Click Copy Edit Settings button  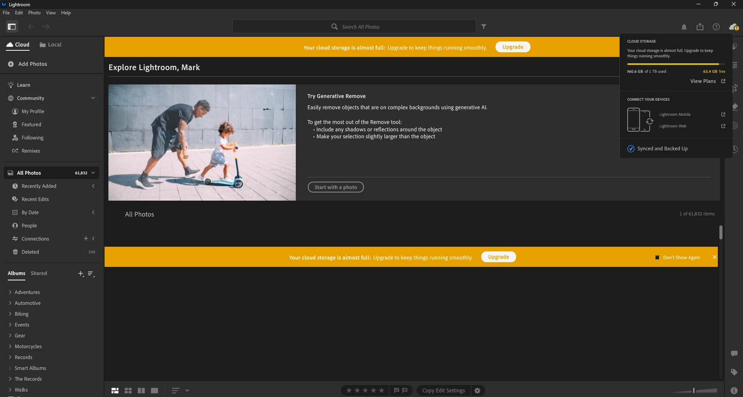pyautogui.click(x=444, y=390)
